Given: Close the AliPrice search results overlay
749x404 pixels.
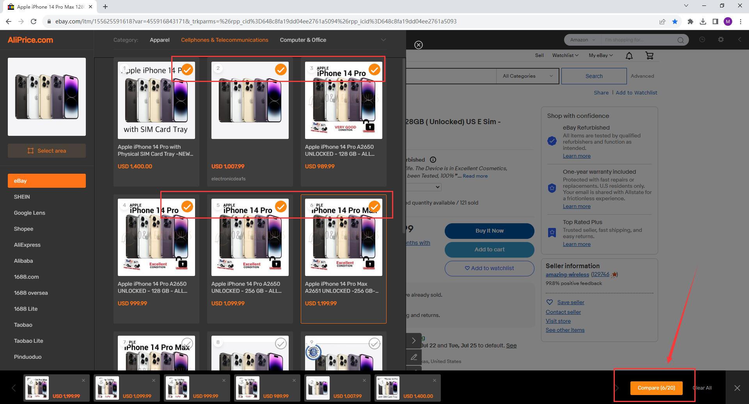Looking at the screenshot, I should coord(419,45).
